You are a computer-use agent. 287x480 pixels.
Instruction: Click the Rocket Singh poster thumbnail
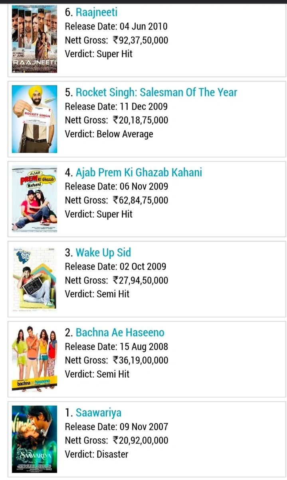pyautogui.click(x=34, y=119)
